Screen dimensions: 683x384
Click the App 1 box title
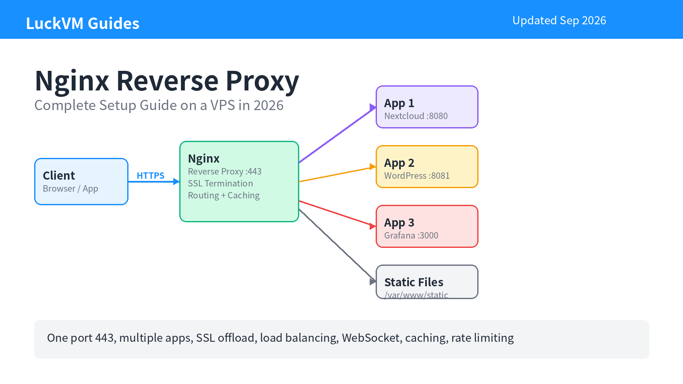coord(399,103)
